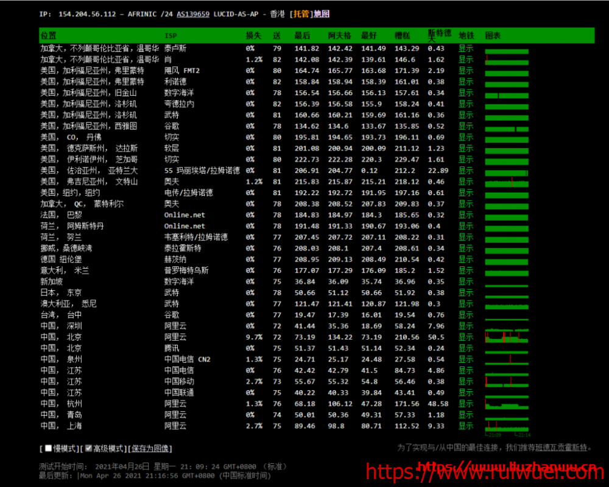Click the latency chart for 中国, 上海
Viewport: 609px width, 487px height.
(x=507, y=426)
